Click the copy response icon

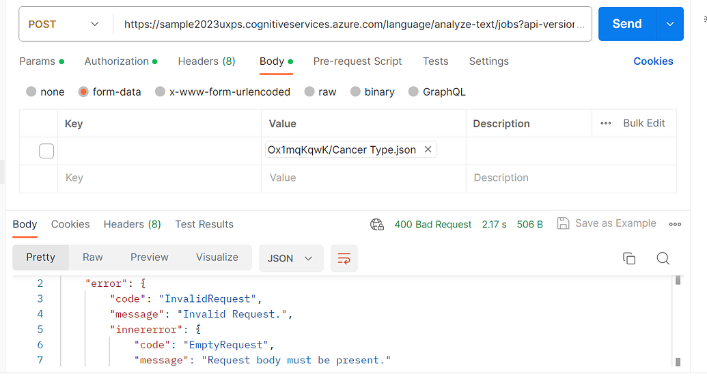pyautogui.click(x=629, y=258)
